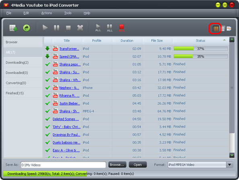The width and height of the screenshot is (239, 180).
Task: Stop the selected task
Action: [68, 28]
